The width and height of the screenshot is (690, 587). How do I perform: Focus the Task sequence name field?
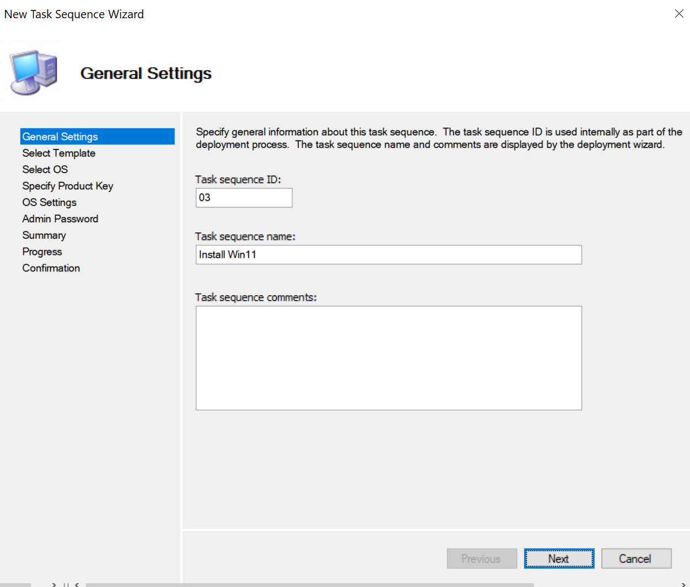[x=388, y=255]
